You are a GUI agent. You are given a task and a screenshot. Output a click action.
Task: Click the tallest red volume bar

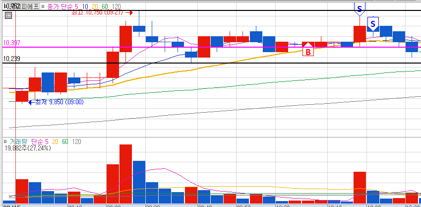pos(125,174)
